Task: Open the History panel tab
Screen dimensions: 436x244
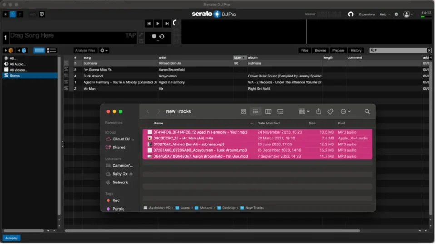Action: [357, 50]
